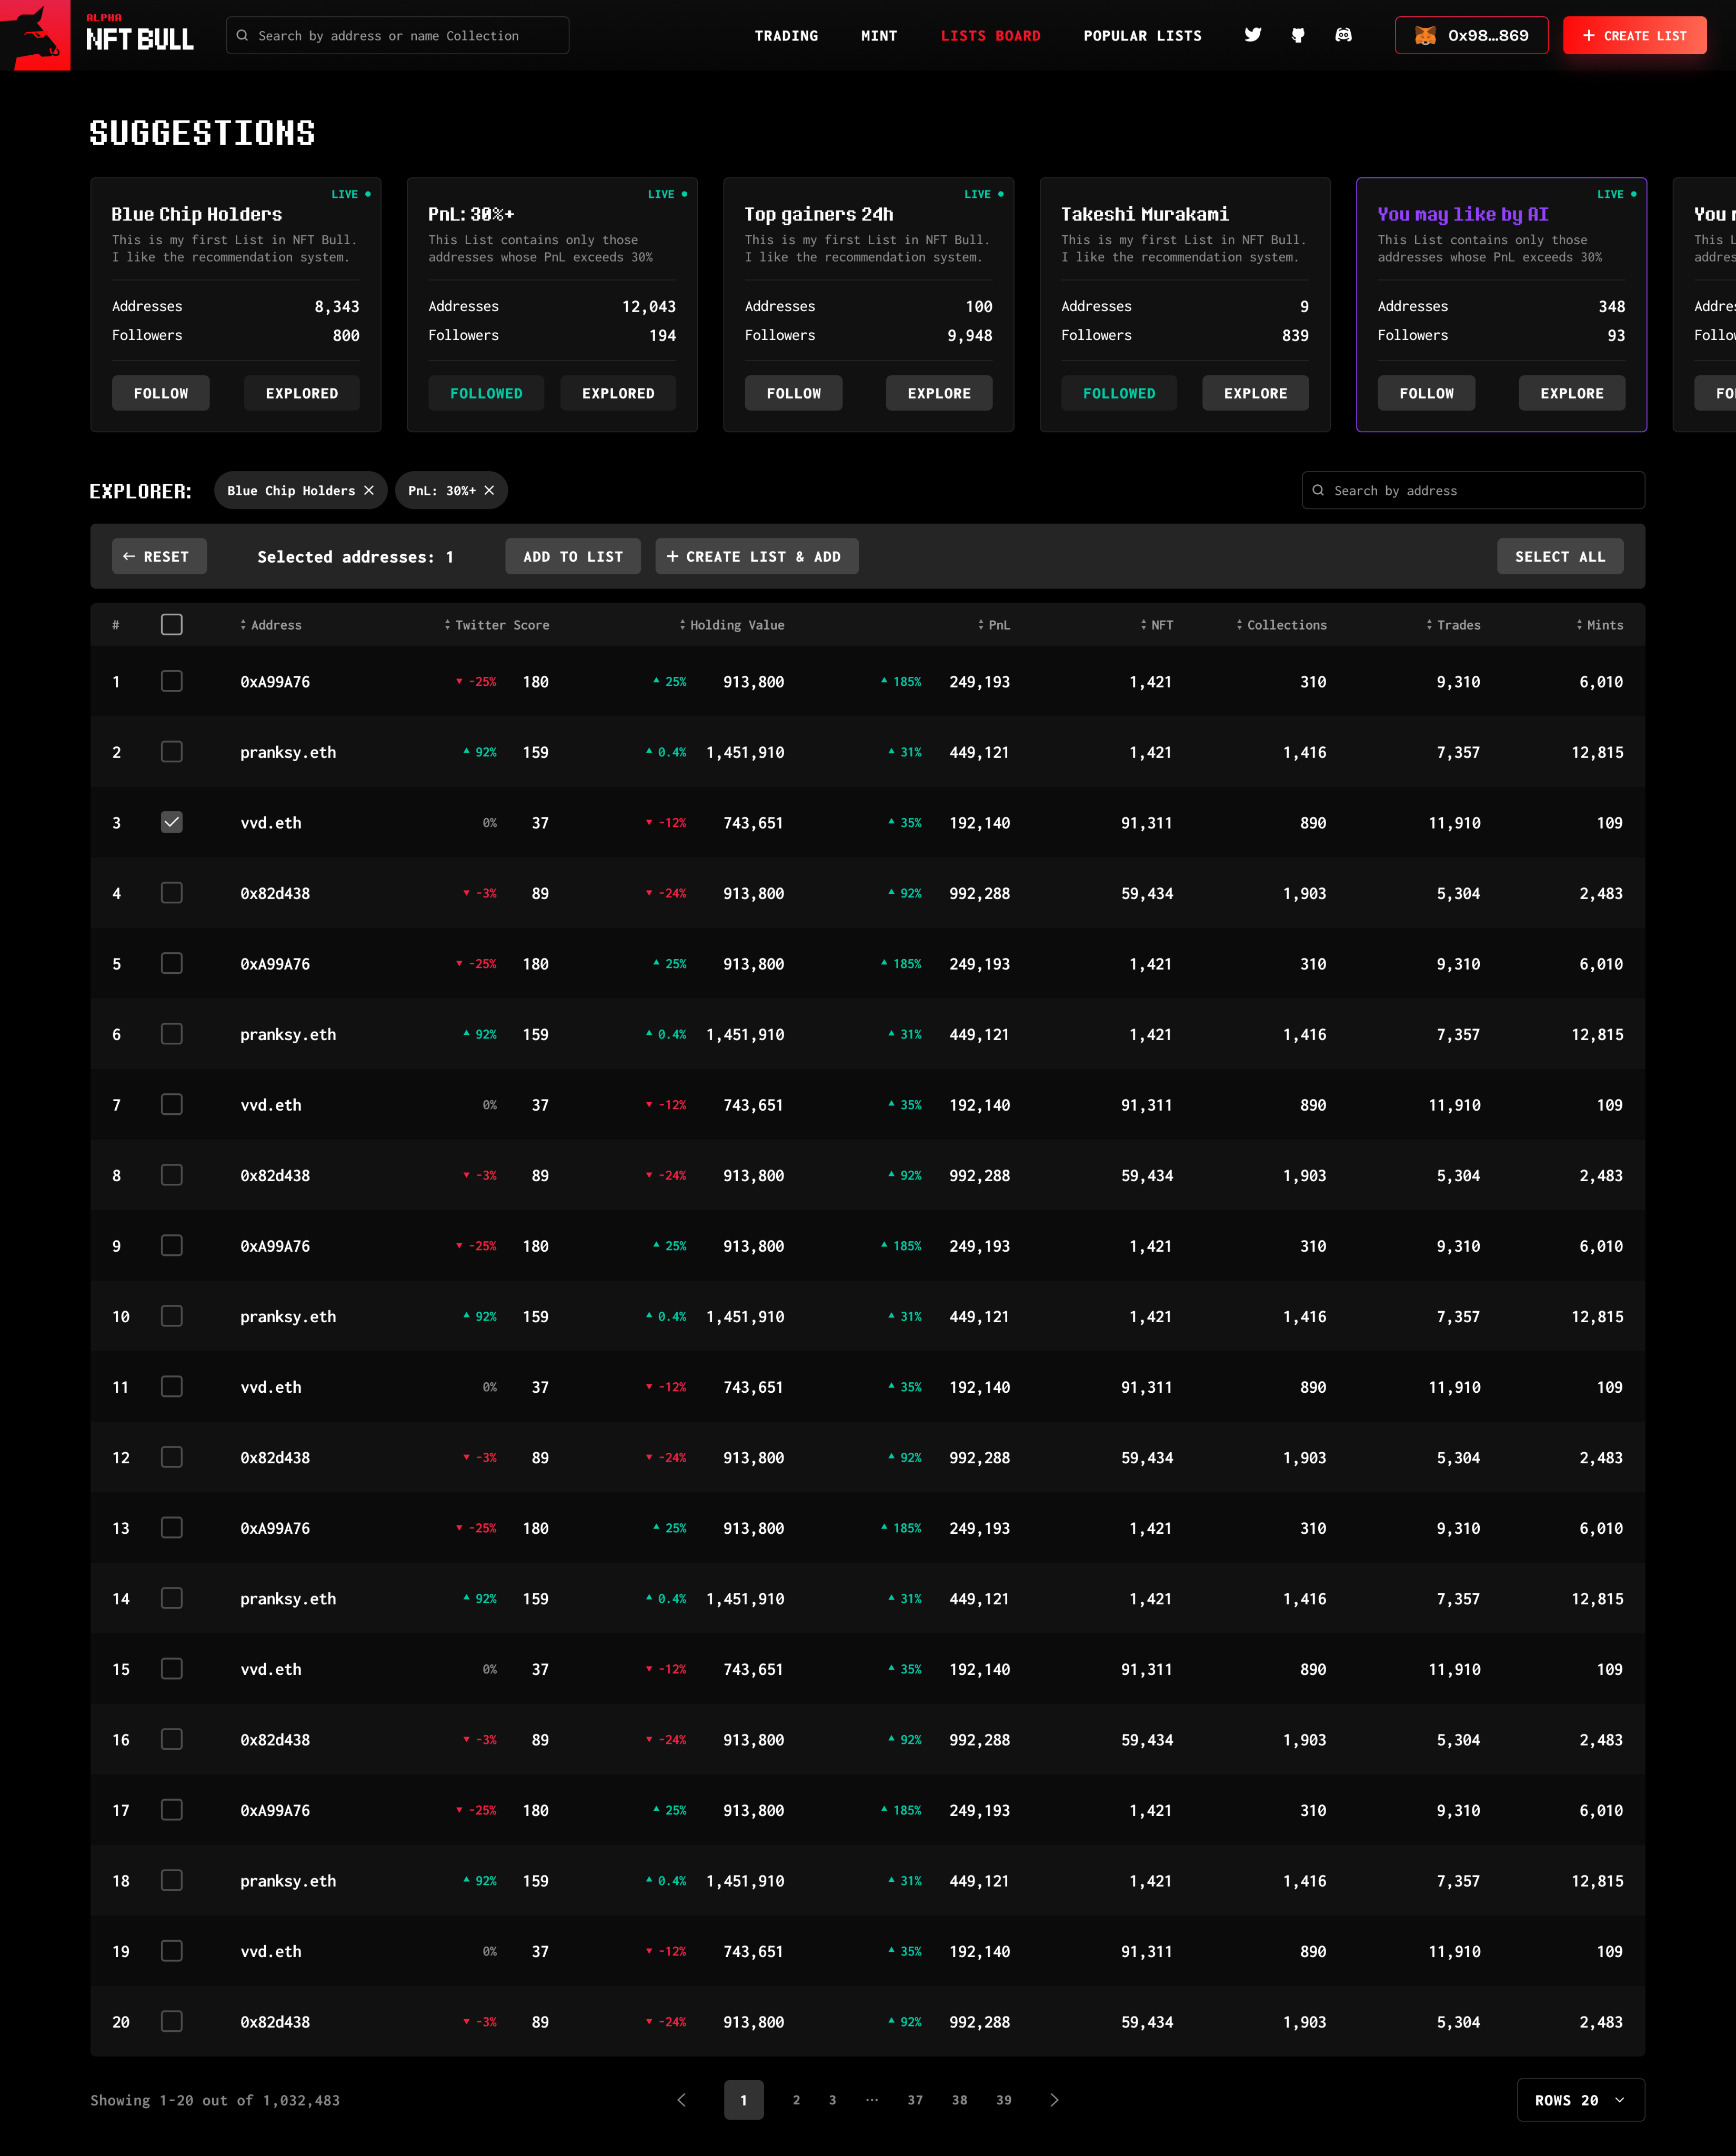Remove Blue Chip Holders filter chip
This screenshot has height=2156, width=1736.
(x=369, y=490)
